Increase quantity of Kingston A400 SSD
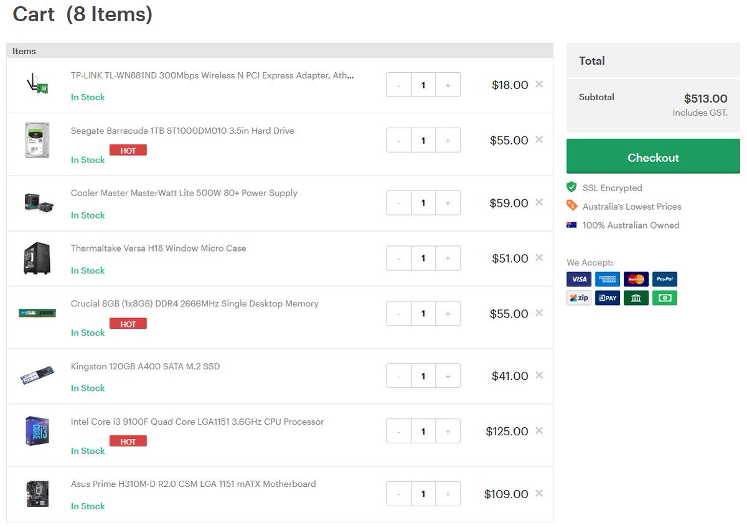The height and width of the screenshot is (528, 747). coord(448,376)
